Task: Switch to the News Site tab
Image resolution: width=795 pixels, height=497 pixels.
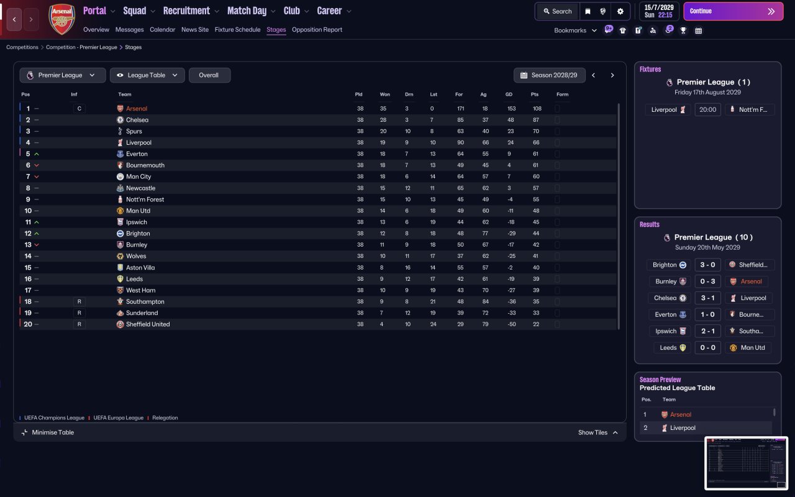Action: point(195,30)
